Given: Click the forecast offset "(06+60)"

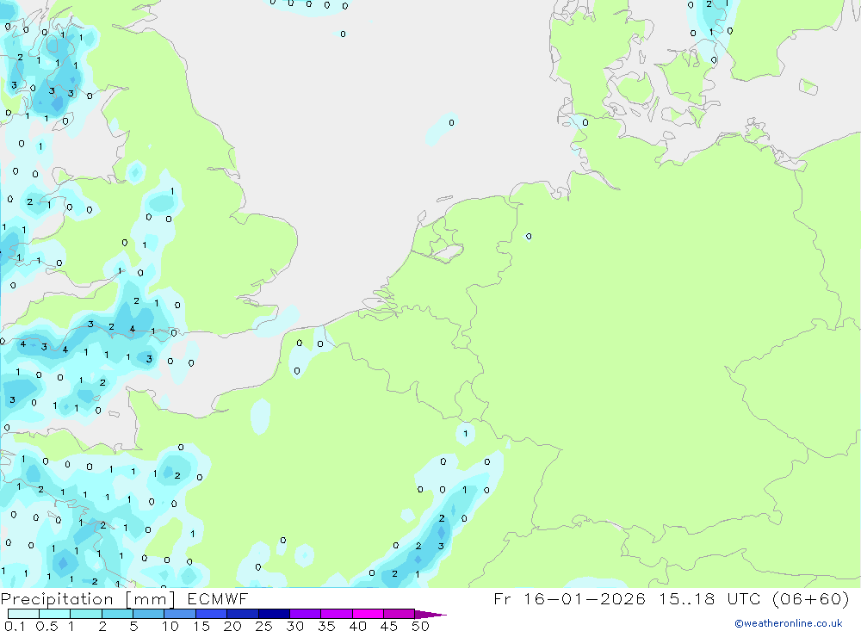Looking at the screenshot, I should tap(810, 598).
